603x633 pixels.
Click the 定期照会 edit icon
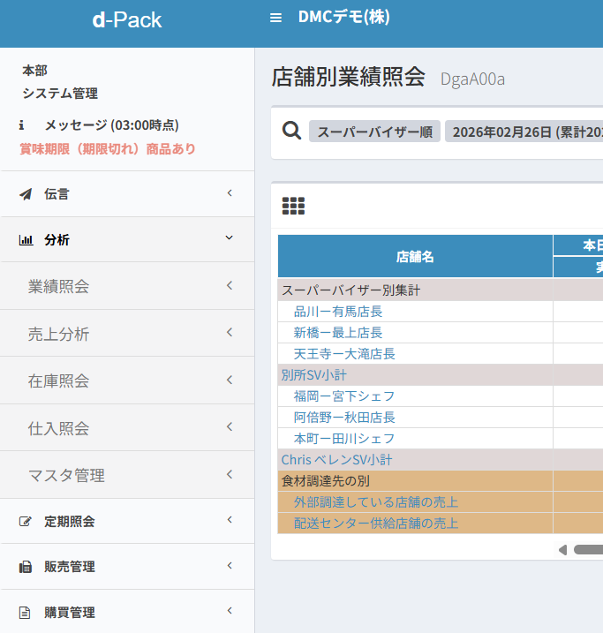pos(26,522)
